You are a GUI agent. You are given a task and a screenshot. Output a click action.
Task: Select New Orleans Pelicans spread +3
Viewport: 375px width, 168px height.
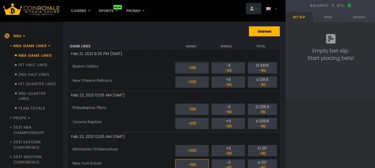[228, 82]
